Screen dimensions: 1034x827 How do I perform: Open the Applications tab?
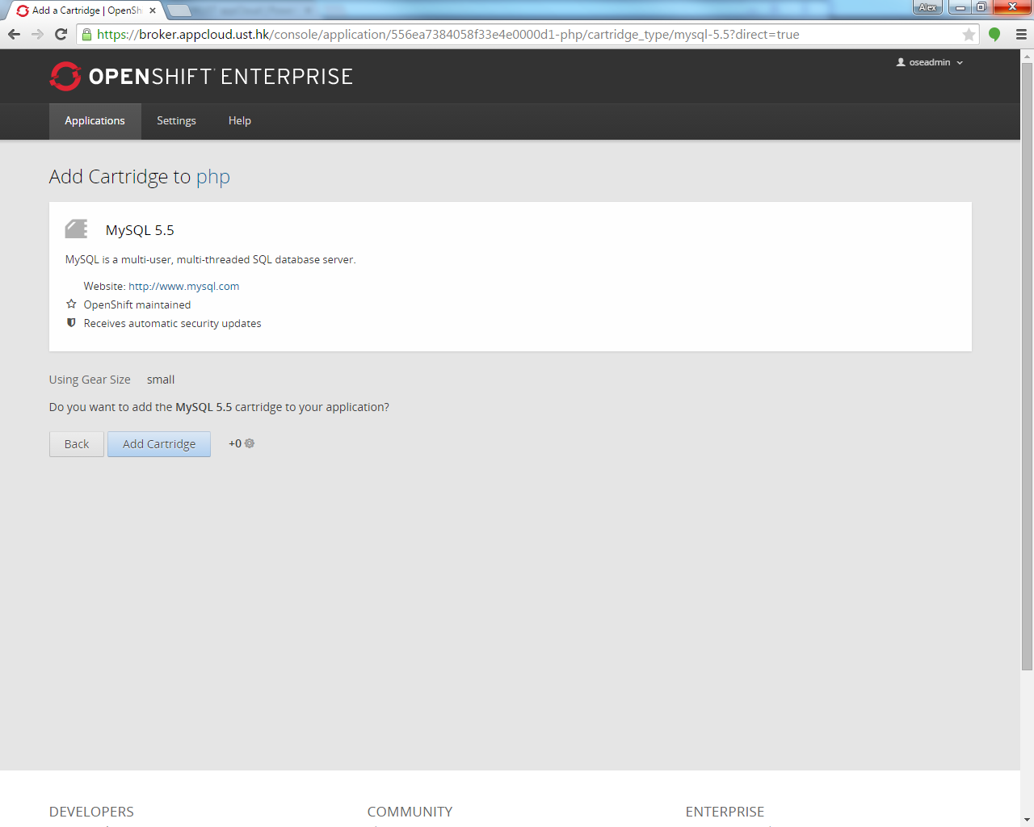(95, 121)
